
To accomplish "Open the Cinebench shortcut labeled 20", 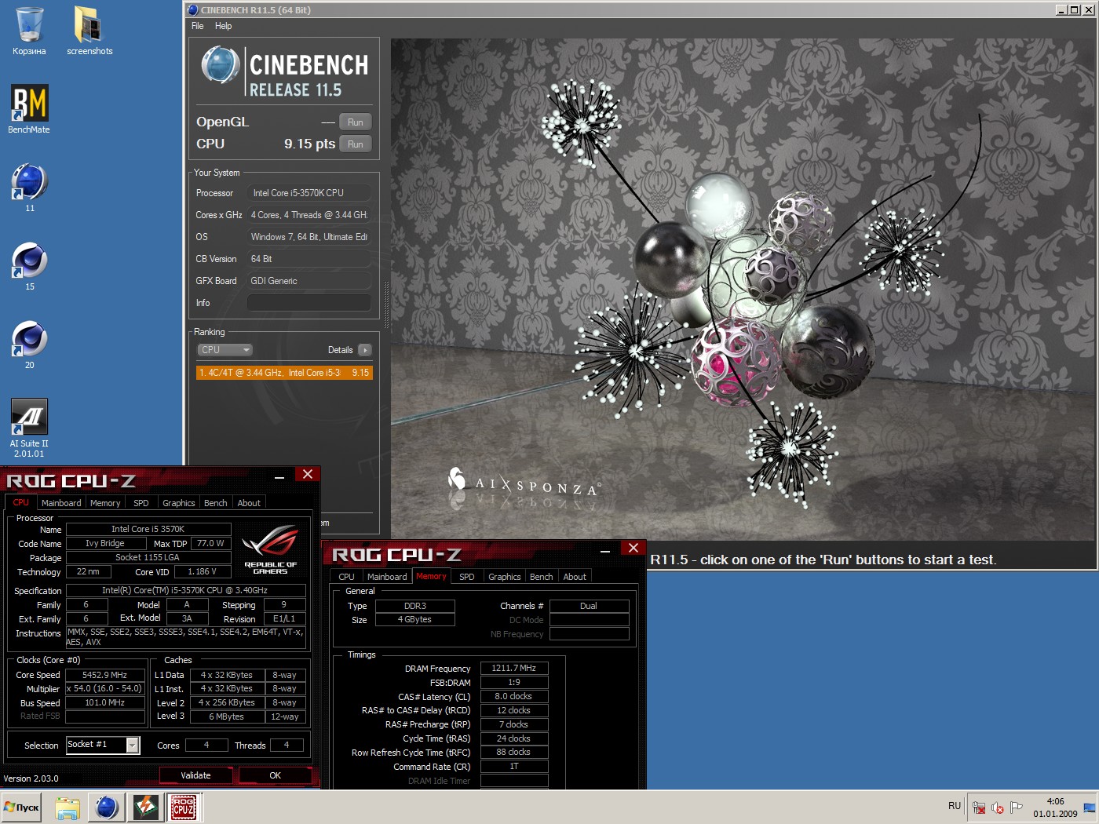I will click(29, 344).
